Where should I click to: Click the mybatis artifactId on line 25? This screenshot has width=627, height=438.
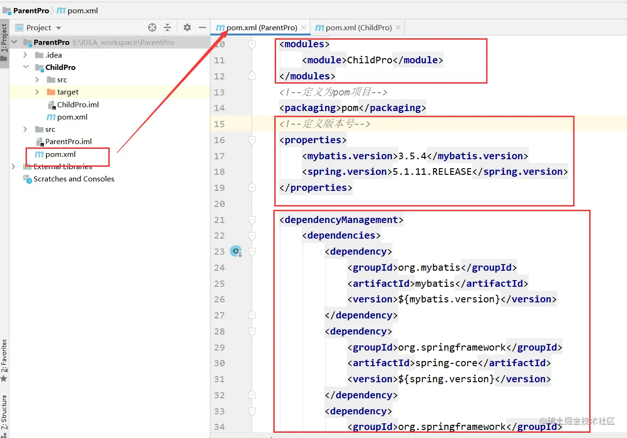tap(435, 283)
